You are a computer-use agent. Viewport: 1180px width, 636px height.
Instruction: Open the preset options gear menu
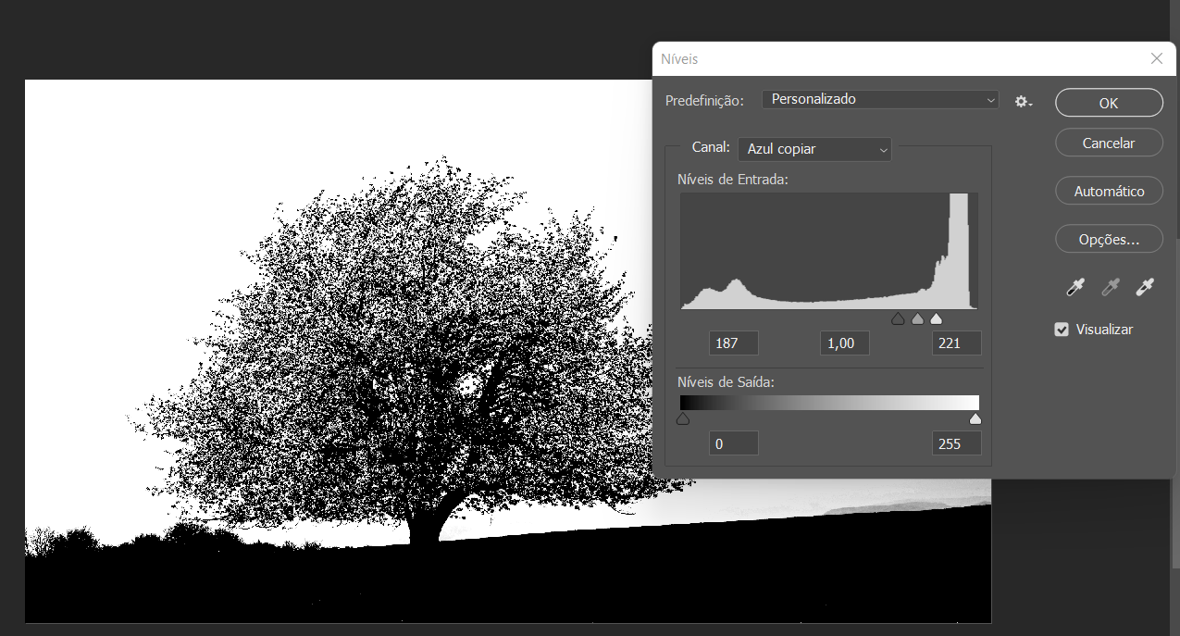1023,101
